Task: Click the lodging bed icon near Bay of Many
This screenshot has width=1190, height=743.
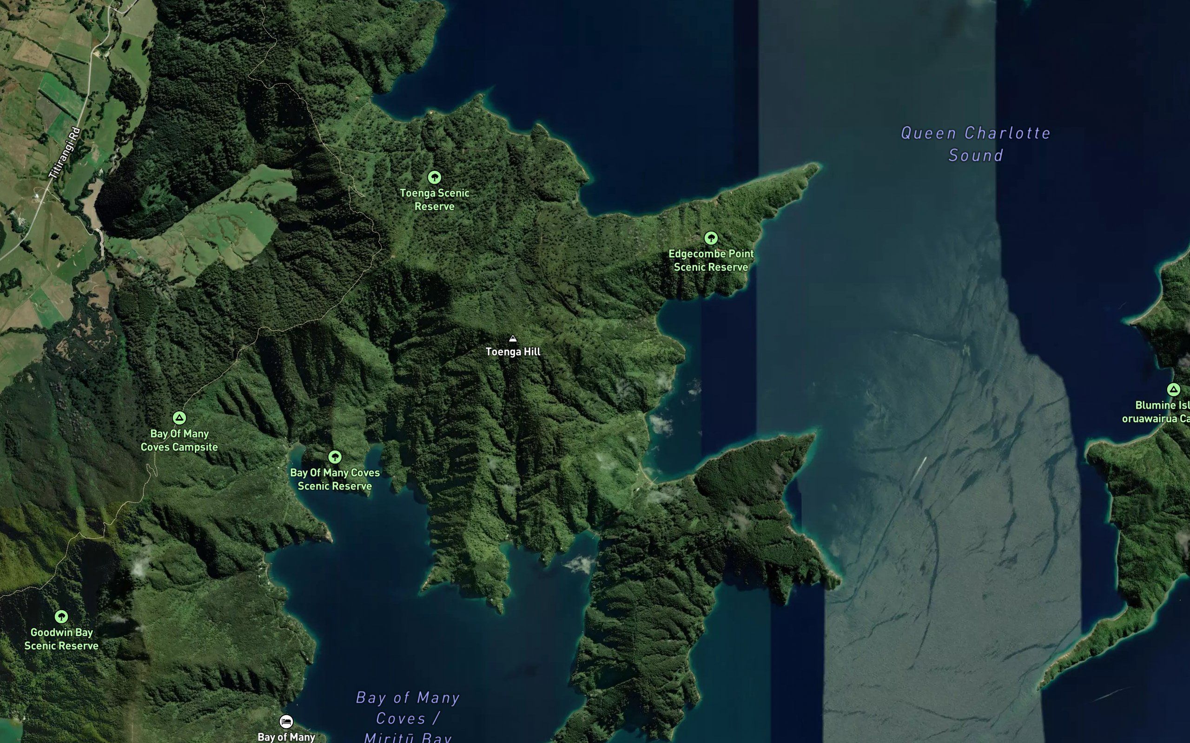Action: 286,721
